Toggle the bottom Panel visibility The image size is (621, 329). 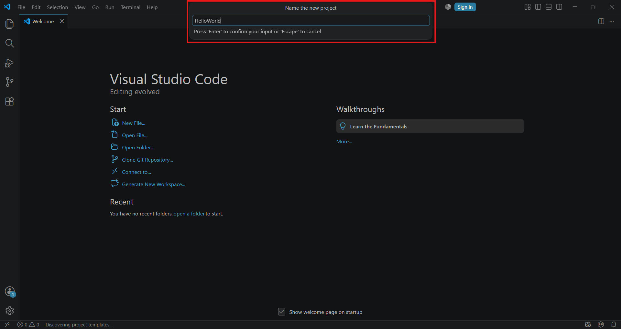click(549, 7)
